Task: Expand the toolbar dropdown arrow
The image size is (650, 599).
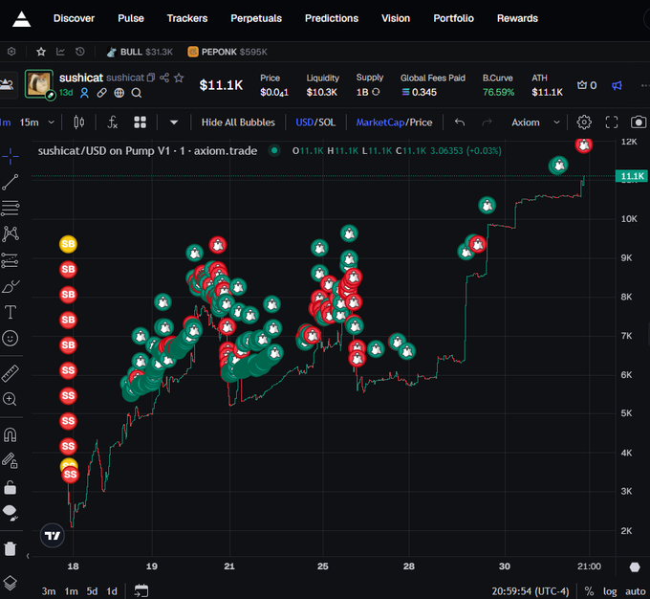Action: [174, 122]
